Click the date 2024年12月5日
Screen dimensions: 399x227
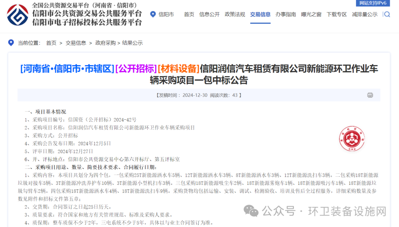(95, 143)
